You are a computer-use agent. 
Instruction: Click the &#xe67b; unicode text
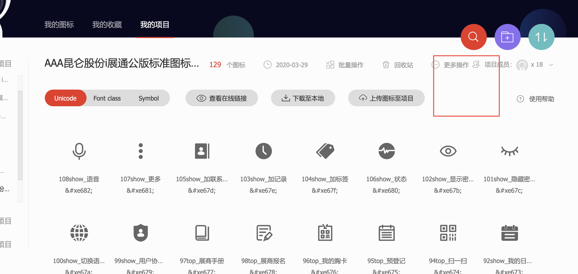tap(448, 191)
